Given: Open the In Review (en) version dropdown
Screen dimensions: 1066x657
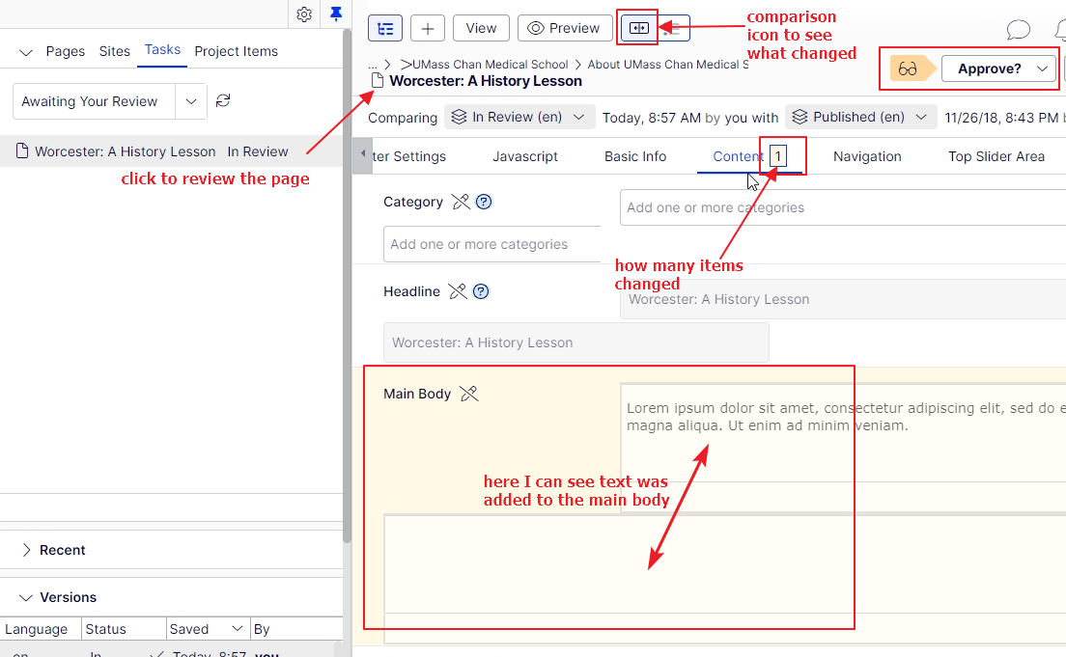Looking at the screenshot, I should [x=519, y=118].
